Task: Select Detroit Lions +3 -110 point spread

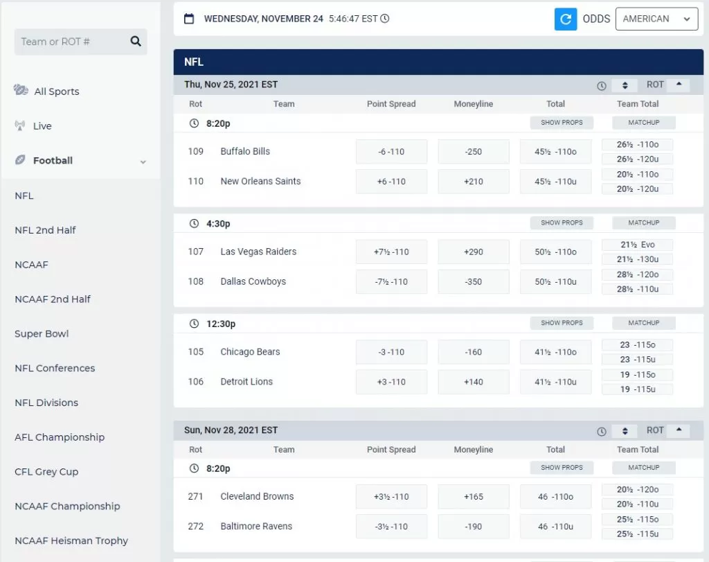Action: point(392,381)
